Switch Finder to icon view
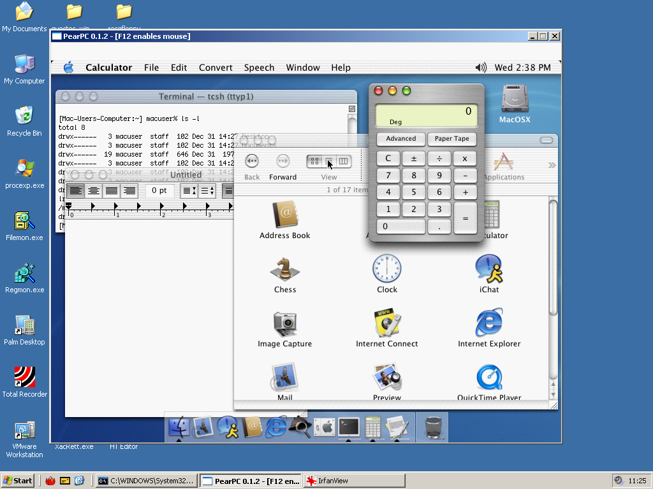 [314, 162]
